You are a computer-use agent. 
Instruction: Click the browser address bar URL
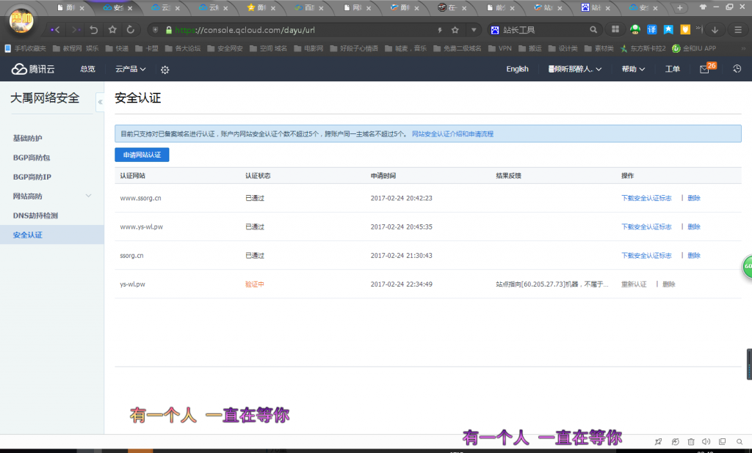245,30
